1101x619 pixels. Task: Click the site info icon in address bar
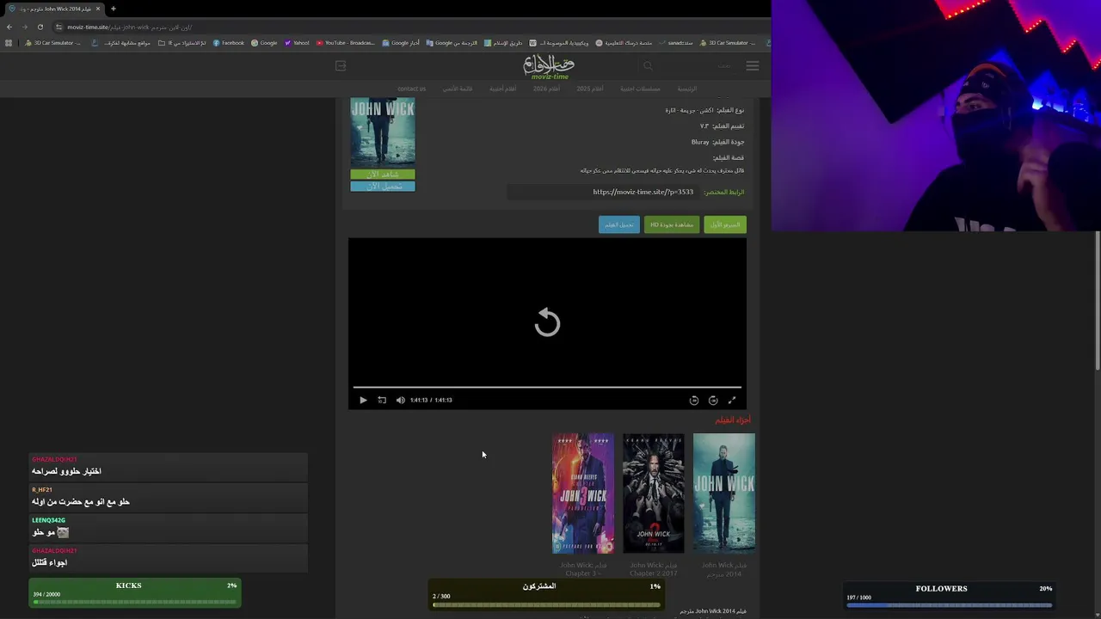[x=58, y=27]
